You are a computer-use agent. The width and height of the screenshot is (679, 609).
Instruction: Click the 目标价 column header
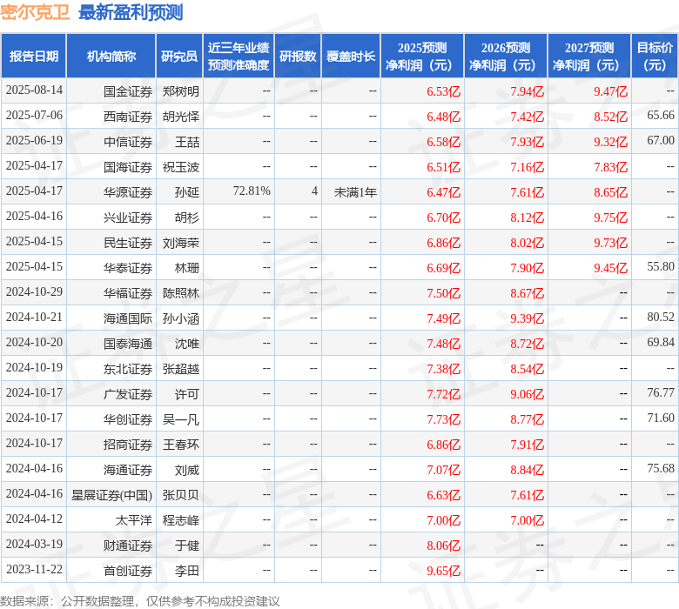tap(655, 57)
